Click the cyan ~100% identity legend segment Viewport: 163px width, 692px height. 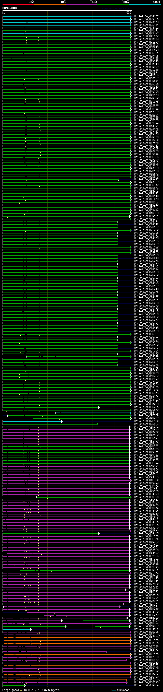[144, 5]
